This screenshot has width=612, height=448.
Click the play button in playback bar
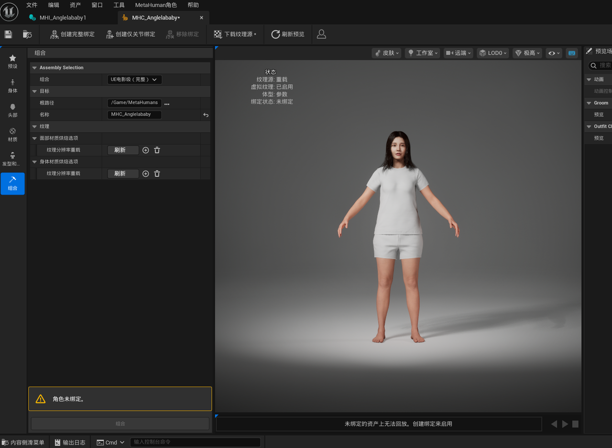(x=565, y=424)
